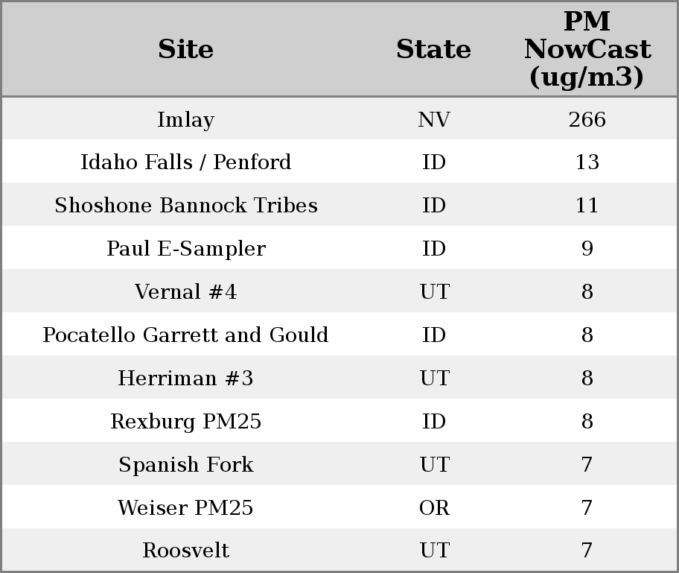Select Pocatello Garrett and Gould site
Screen dimensions: 679x573
pyautogui.click(x=185, y=335)
